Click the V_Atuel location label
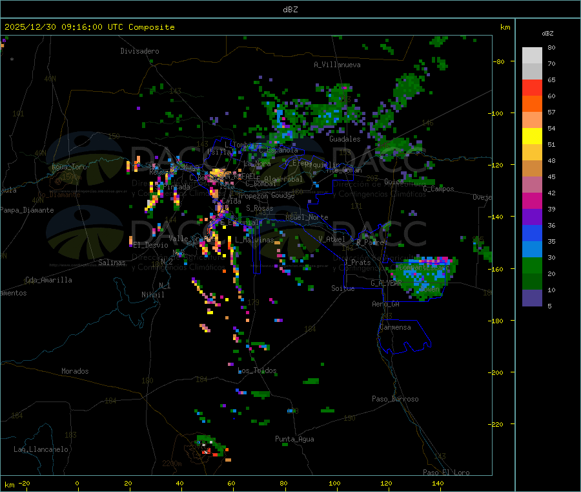581x492 pixels. tap(332, 239)
